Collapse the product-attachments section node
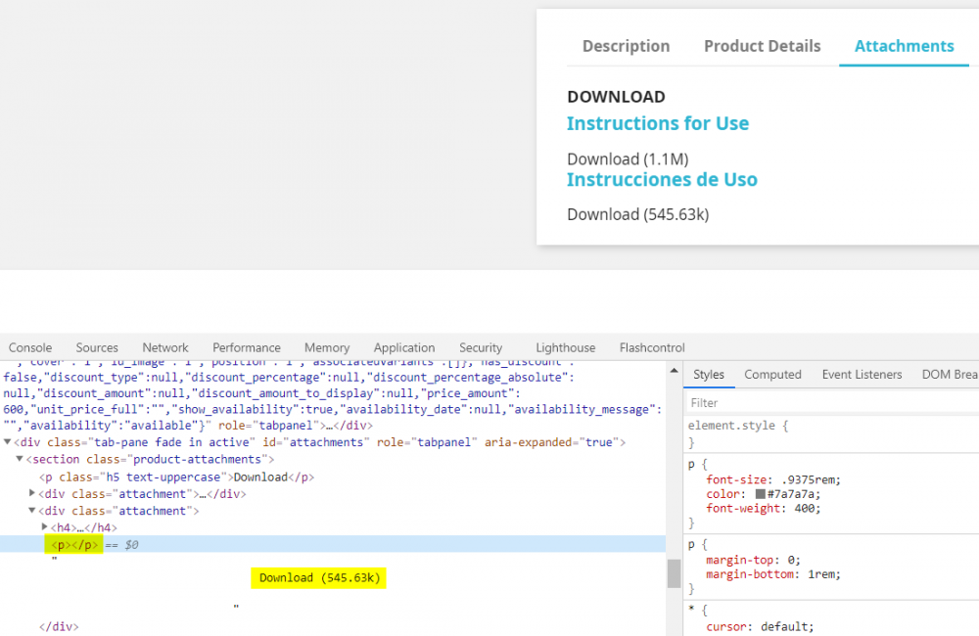Viewport: 979px width, 636px height. (x=20, y=459)
